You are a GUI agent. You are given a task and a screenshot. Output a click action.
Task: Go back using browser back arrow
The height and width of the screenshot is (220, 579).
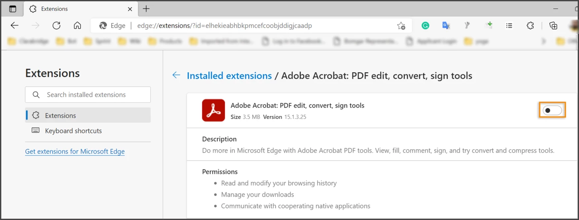click(x=14, y=26)
